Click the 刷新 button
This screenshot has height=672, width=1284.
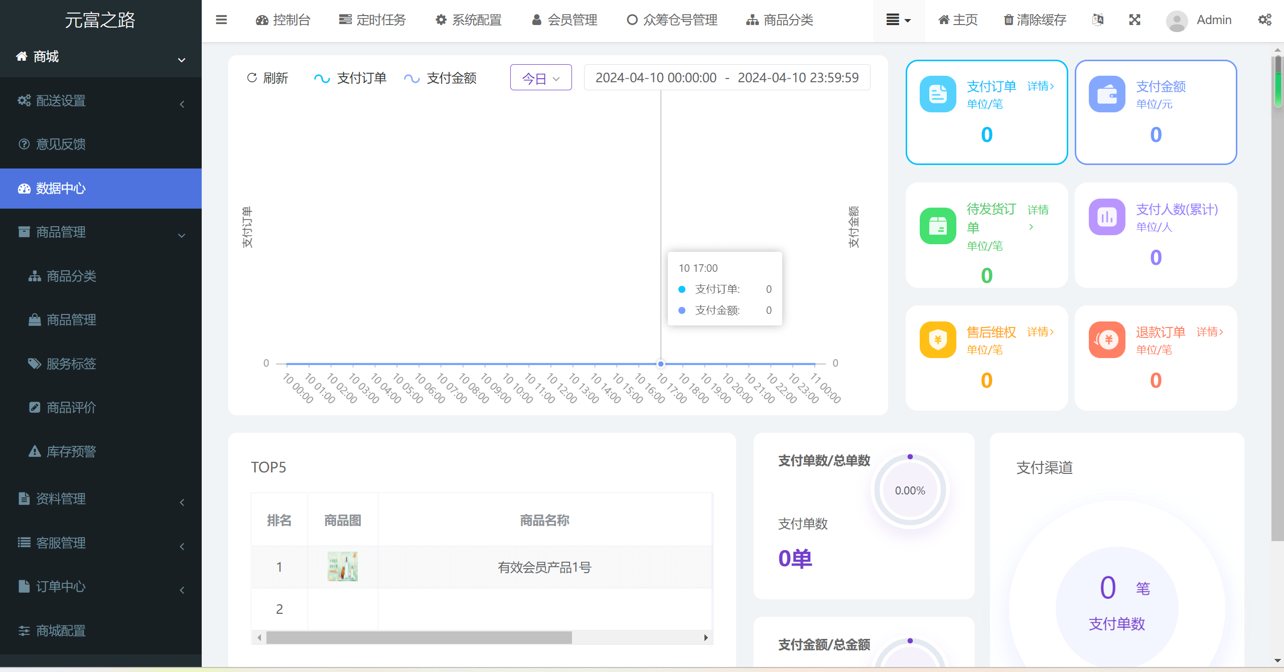click(270, 77)
